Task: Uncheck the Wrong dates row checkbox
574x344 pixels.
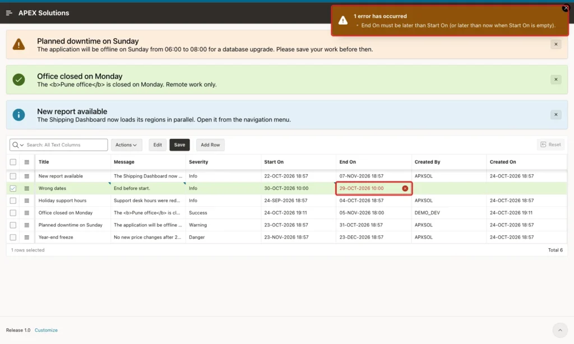Action: tap(13, 188)
